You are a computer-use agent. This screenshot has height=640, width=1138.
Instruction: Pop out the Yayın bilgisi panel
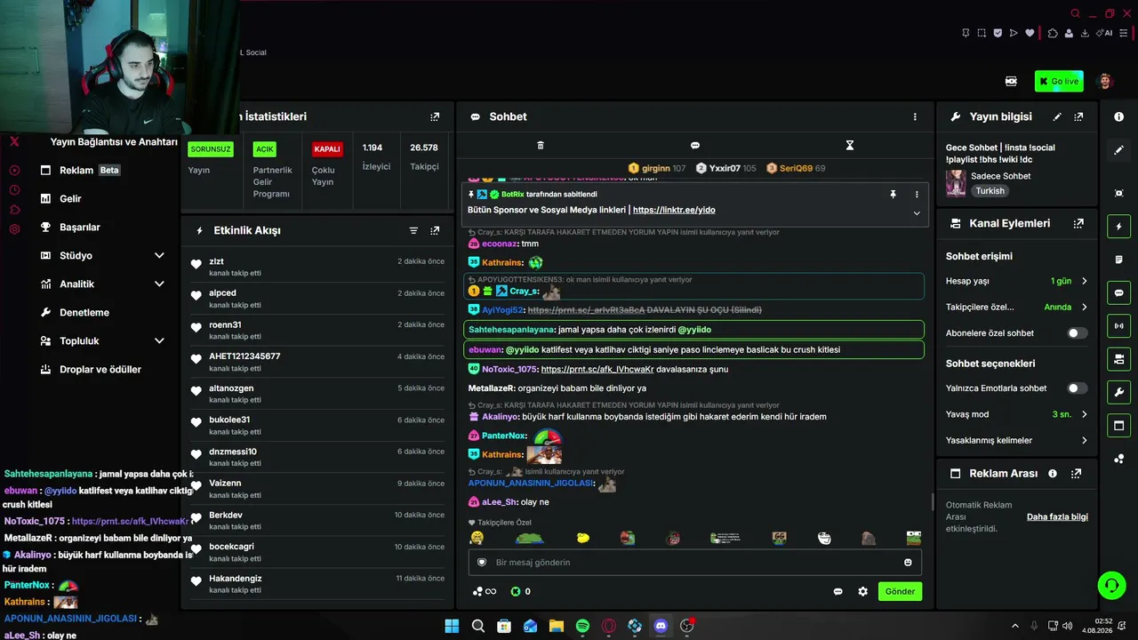coord(1078,116)
